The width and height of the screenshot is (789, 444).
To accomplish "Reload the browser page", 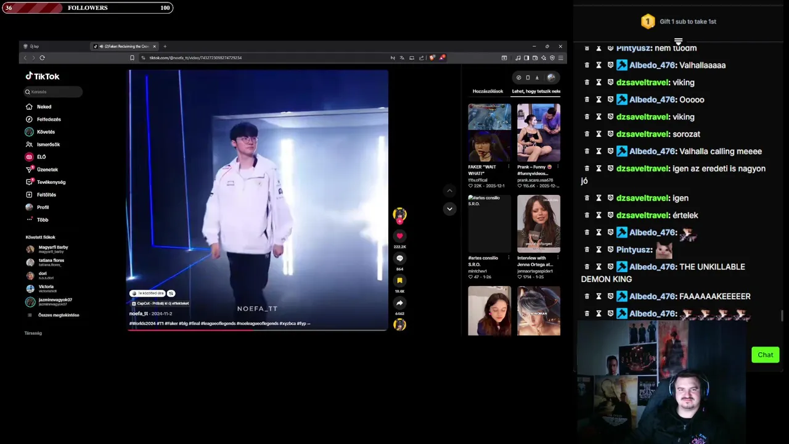I will 42,57.
